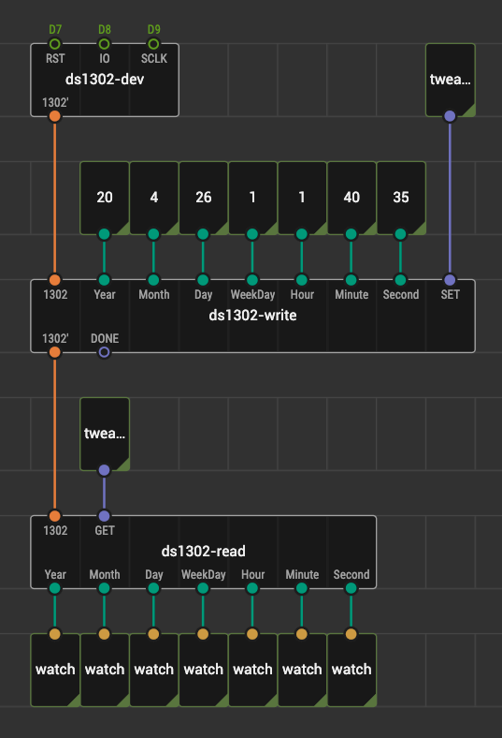Click the Hour output pin on ds1302-read
This screenshot has height=738, width=502.
(x=252, y=588)
